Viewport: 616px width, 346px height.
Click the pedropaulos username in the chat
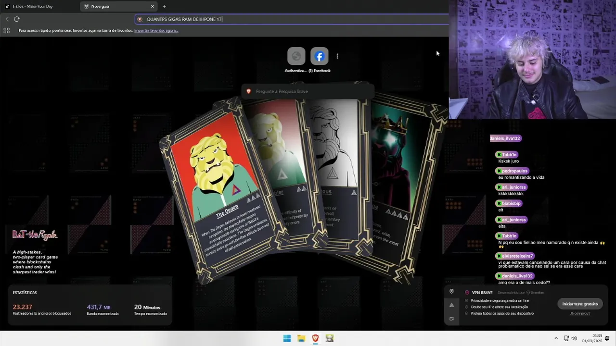[512, 171]
